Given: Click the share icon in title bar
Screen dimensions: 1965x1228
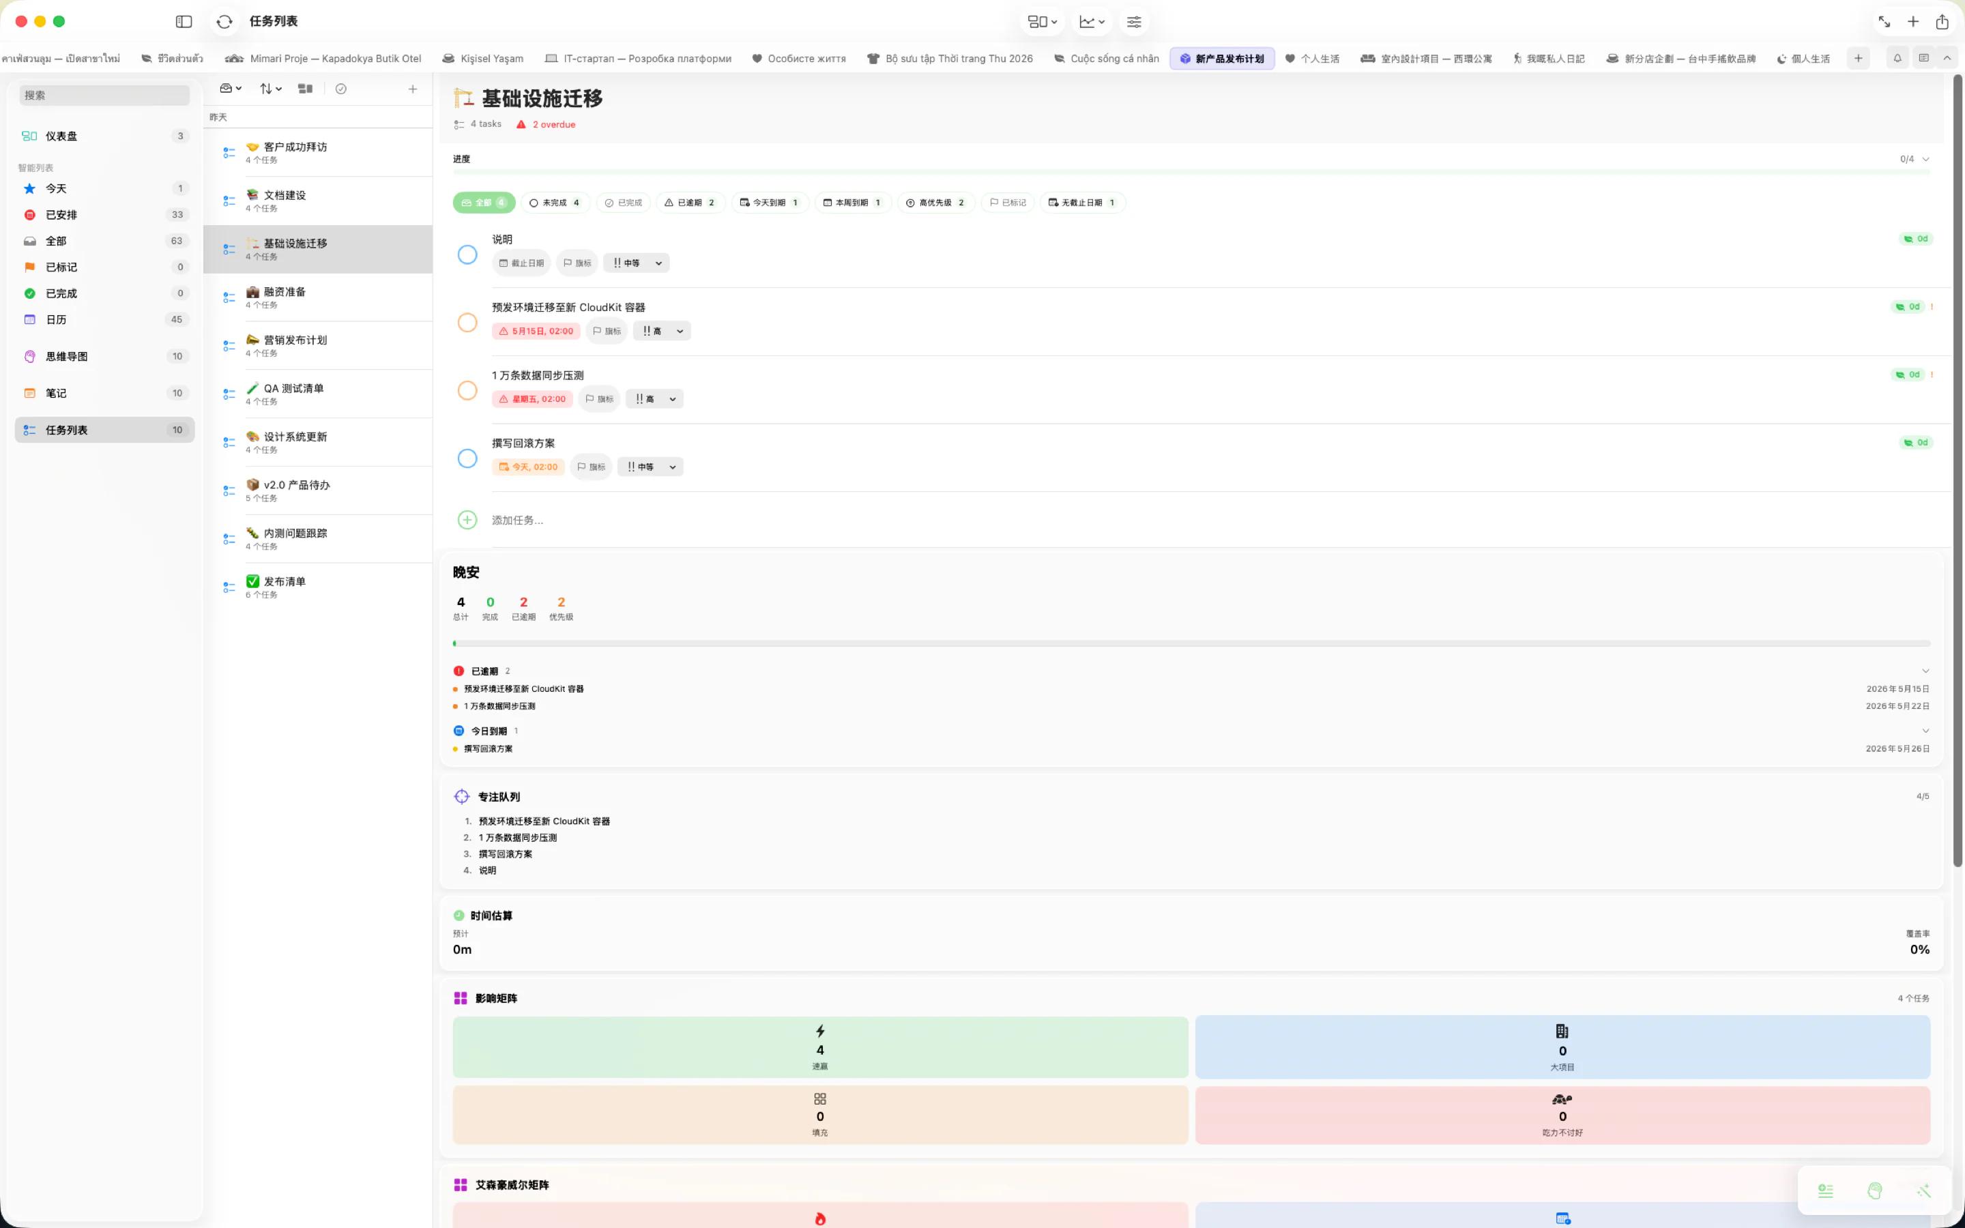Looking at the screenshot, I should point(1941,22).
